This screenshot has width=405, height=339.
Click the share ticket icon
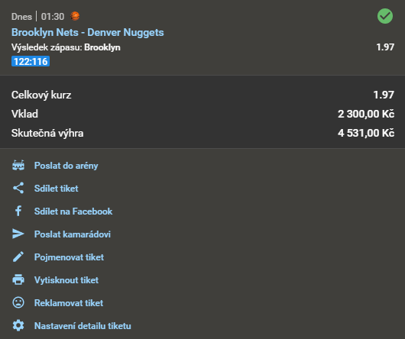point(18,188)
